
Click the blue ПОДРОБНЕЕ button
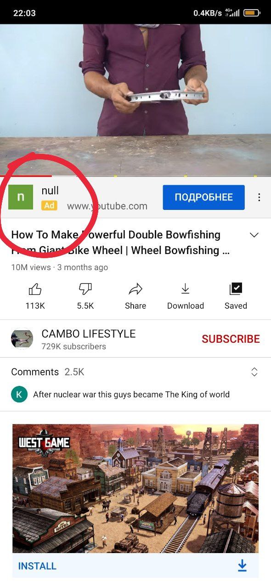coord(203,198)
